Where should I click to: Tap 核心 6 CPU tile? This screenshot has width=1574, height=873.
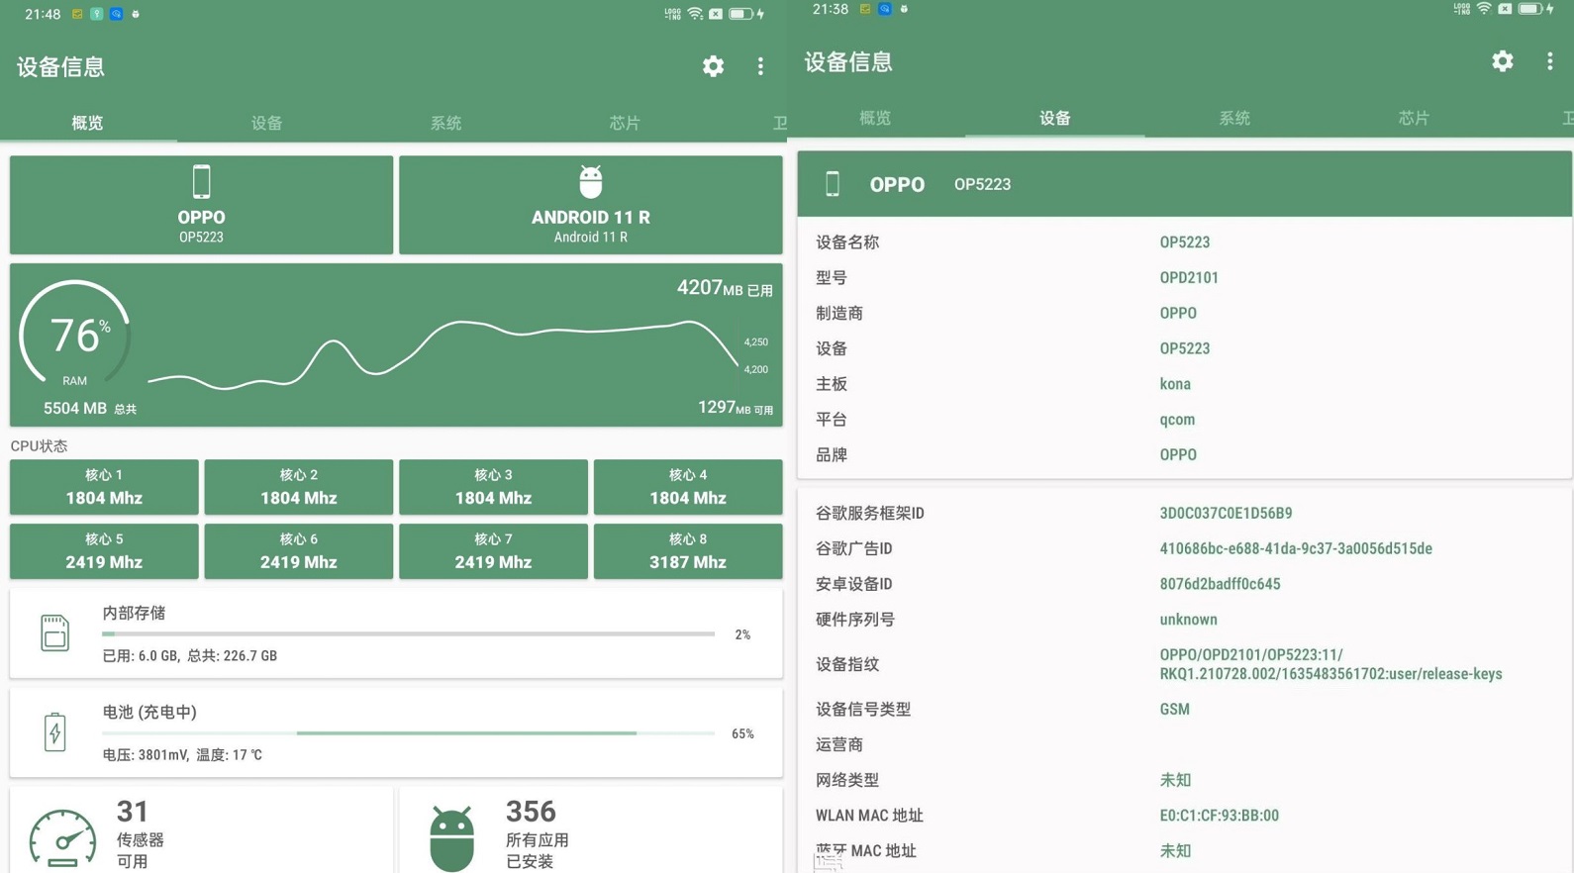(299, 551)
